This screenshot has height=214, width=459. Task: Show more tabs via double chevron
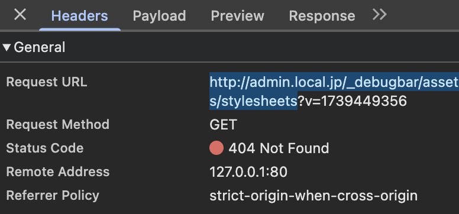pyautogui.click(x=380, y=14)
